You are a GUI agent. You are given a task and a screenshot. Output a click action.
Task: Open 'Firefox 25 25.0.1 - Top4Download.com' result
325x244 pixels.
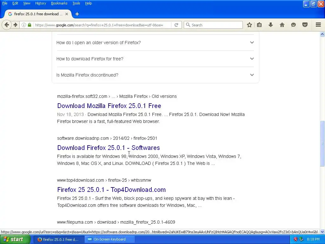111,189
